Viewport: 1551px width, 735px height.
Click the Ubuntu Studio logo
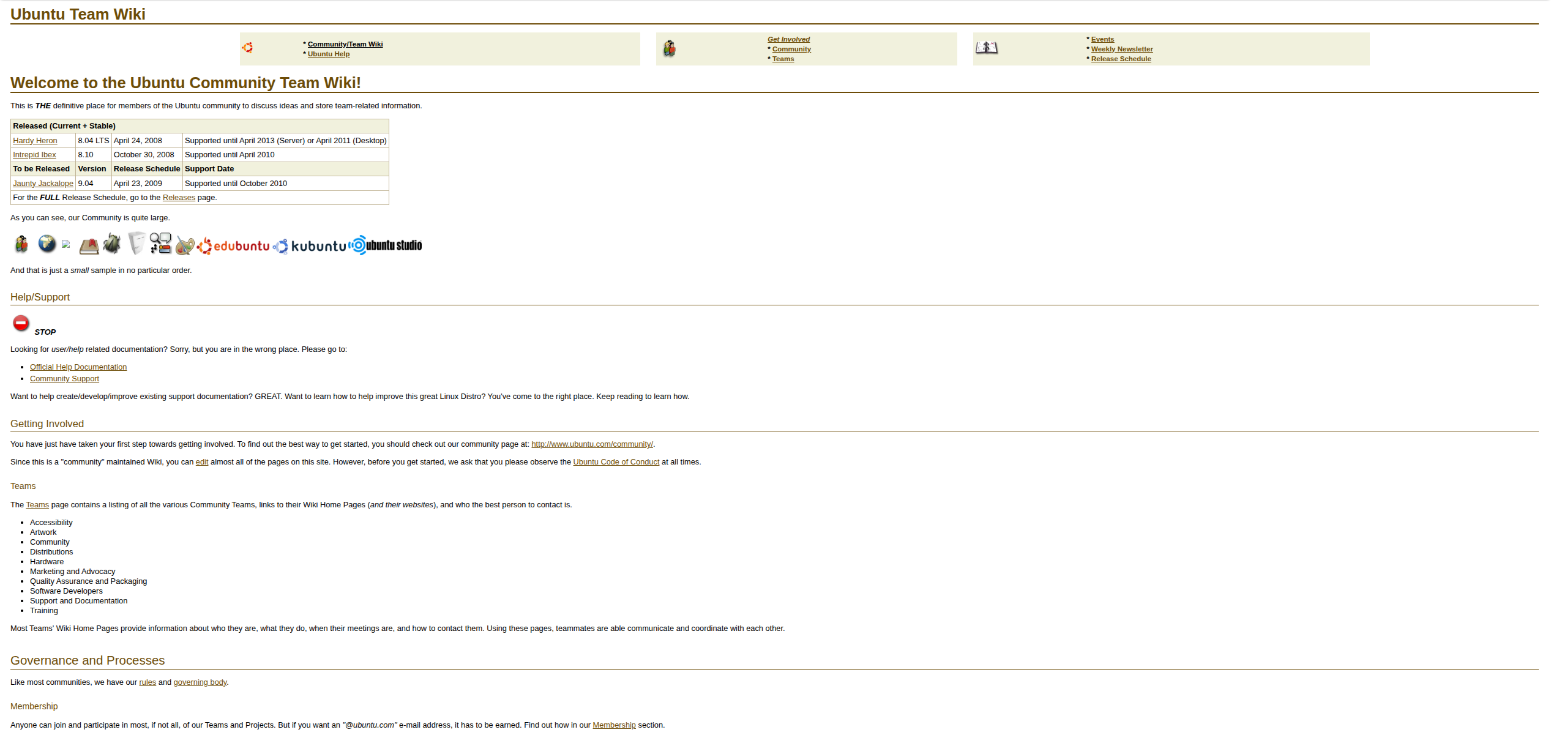click(386, 245)
